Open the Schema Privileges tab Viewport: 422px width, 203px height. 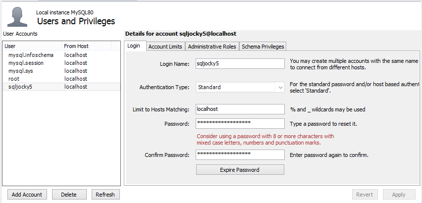click(x=263, y=47)
